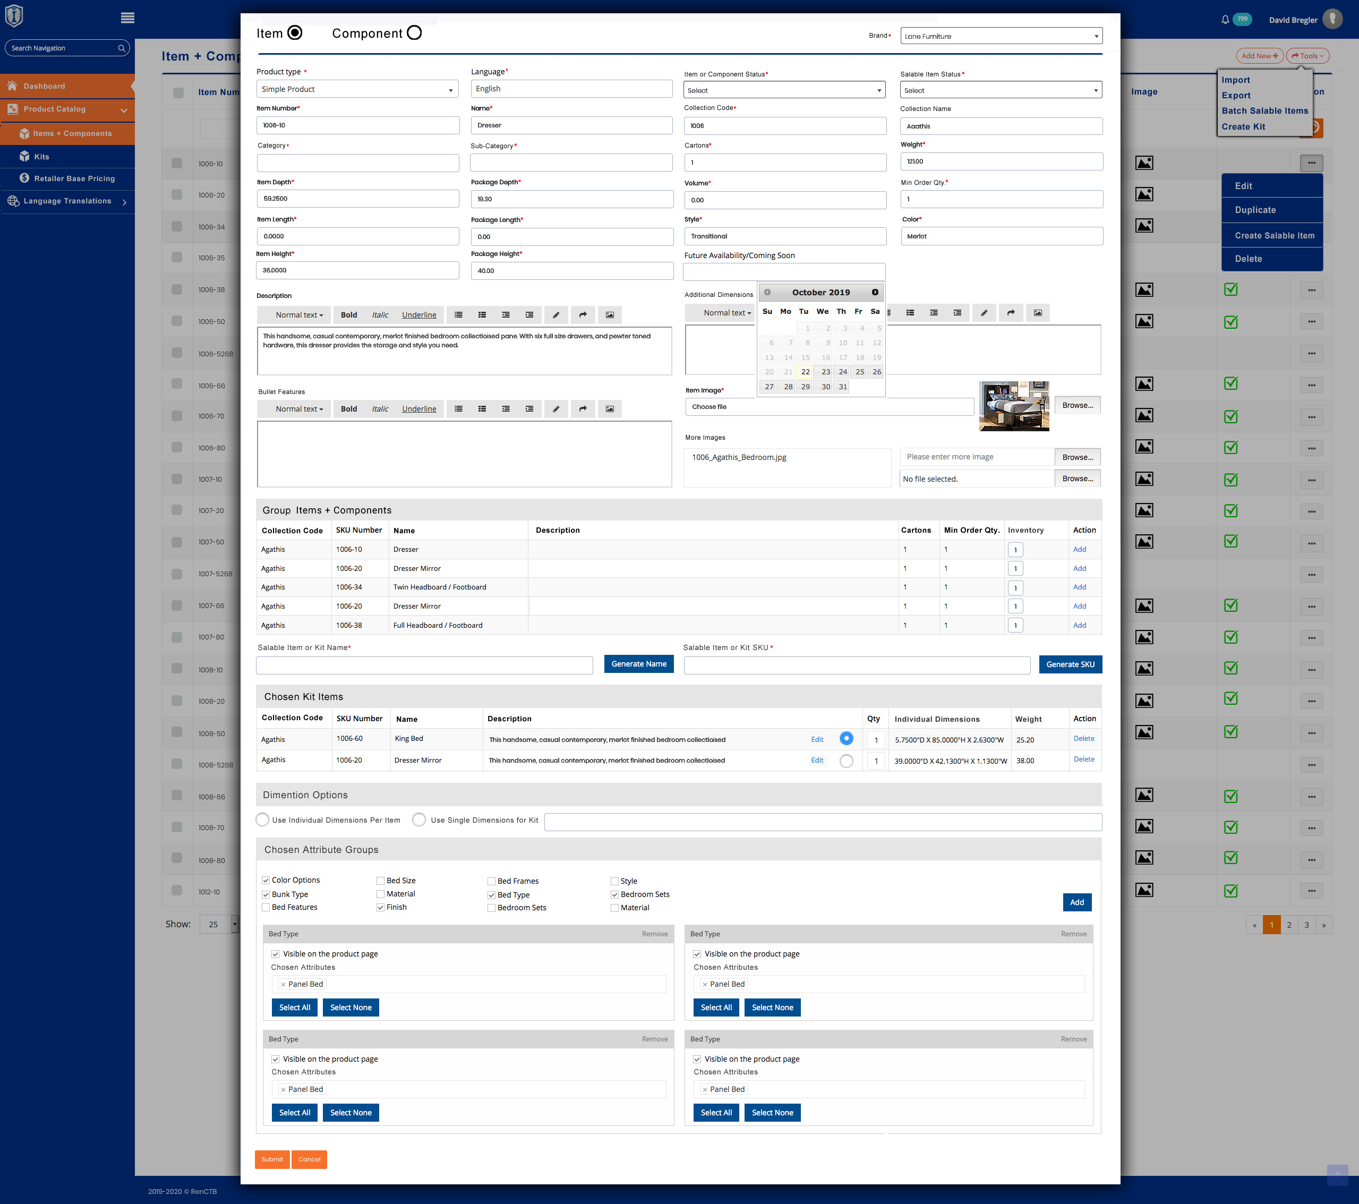Click indent icon in Bullet Features toolbar
This screenshot has height=1204, width=1359.
(x=529, y=409)
